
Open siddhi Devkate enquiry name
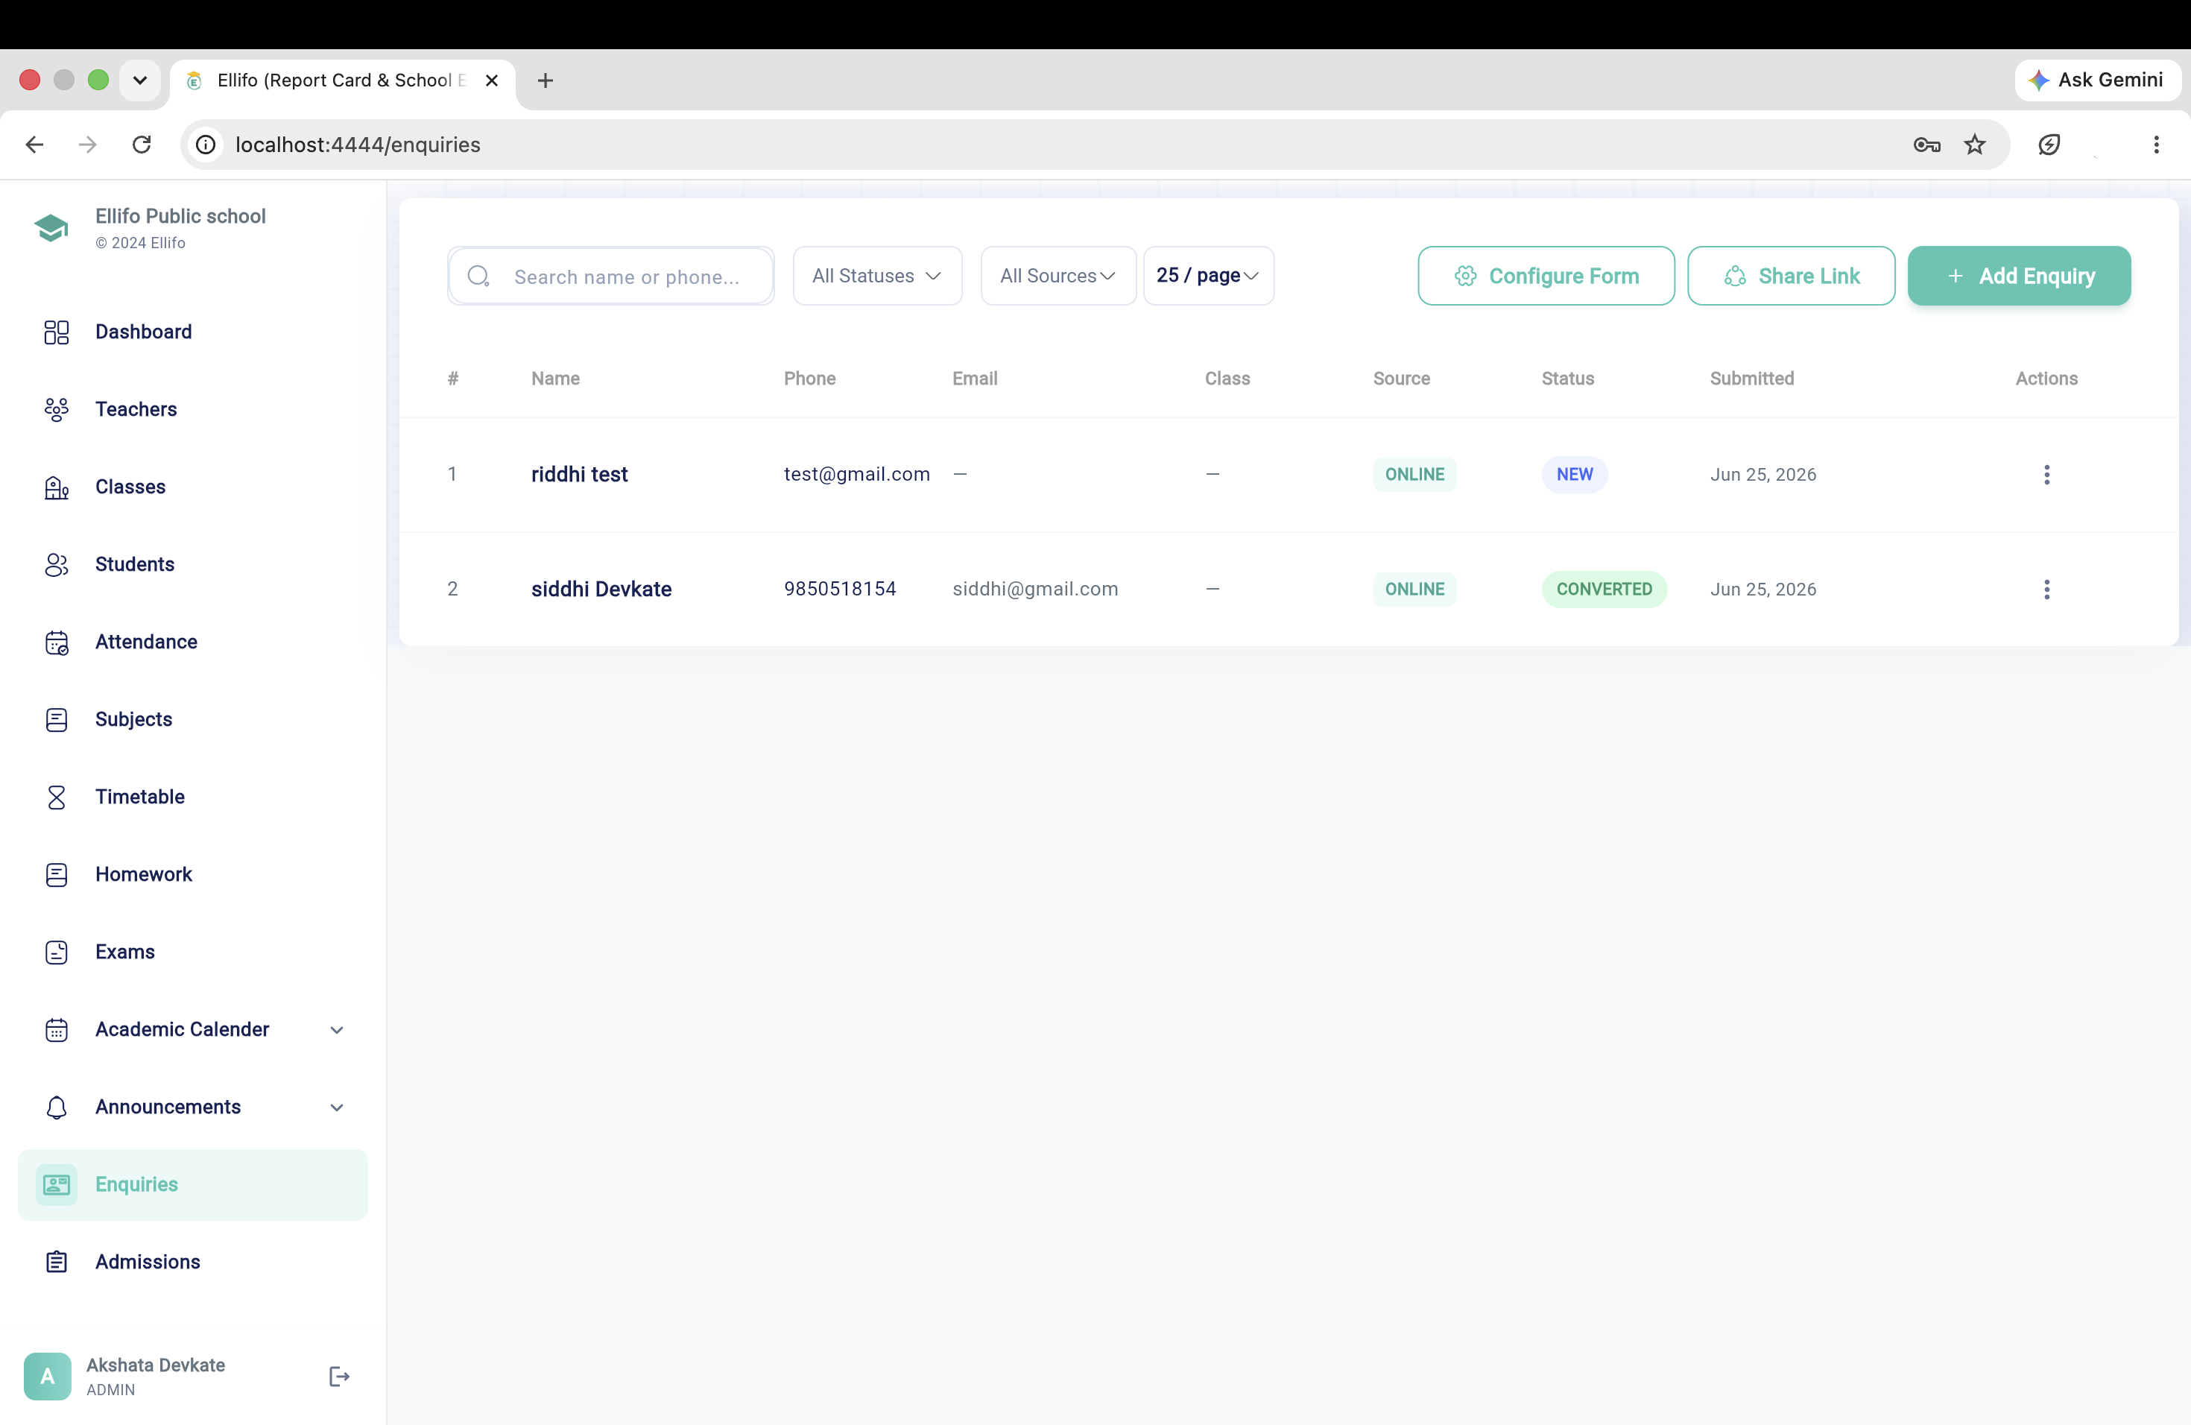[601, 589]
